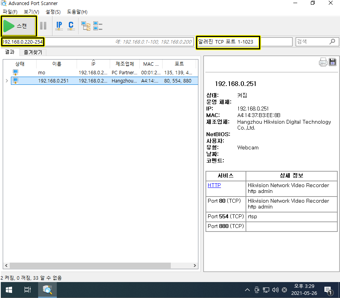Sort by the 상태 column header

[20, 64]
